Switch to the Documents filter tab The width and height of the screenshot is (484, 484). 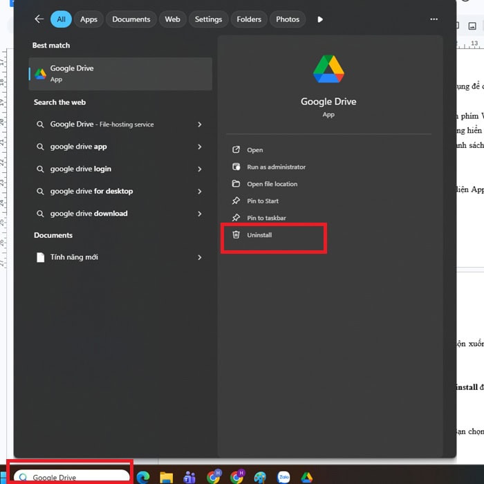coord(131,19)
